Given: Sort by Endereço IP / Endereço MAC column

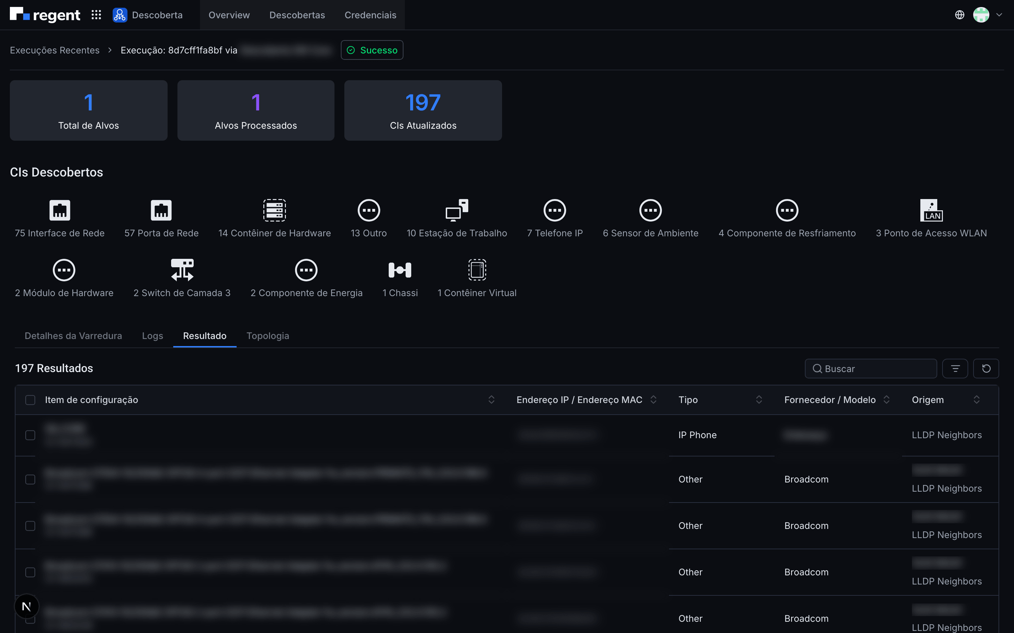Looking at the screenshot, I should coord(653,400).
